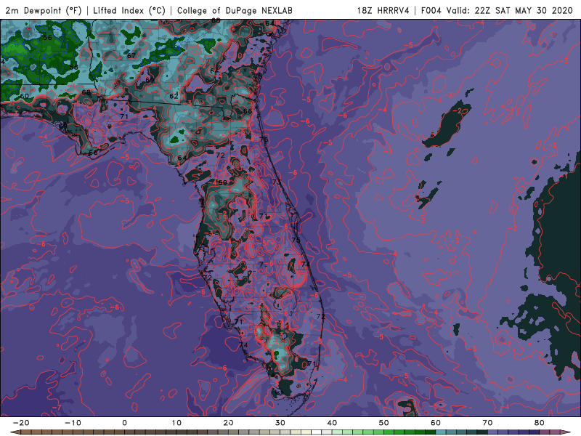Click the '-7' lifted index contour label

pos(57,408)
